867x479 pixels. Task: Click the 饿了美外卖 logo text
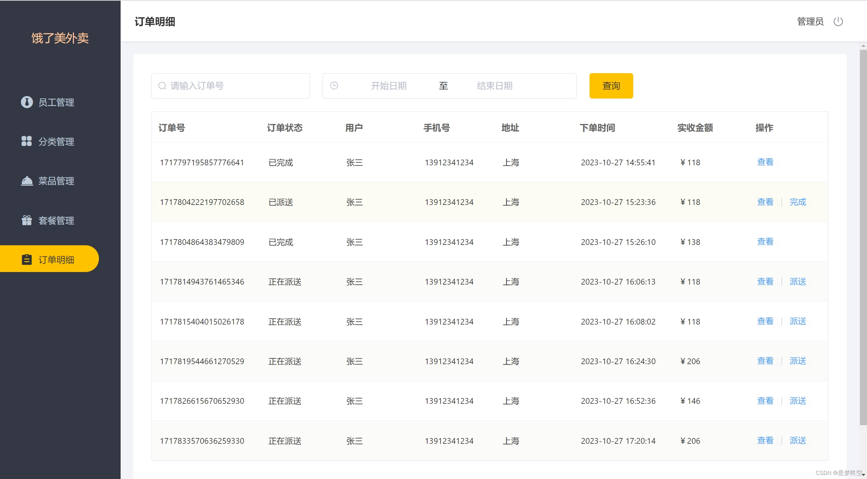[x=60, y=38]
